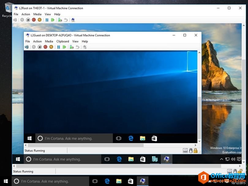Open Task View on host taskbar
This screenshot has height=186, width=248.
95,181
